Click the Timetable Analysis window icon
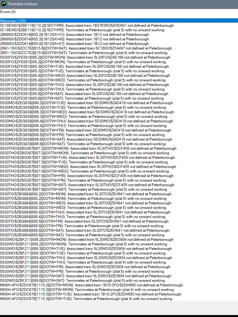This screenshot has height=317, width=238. tap(4, 4)
